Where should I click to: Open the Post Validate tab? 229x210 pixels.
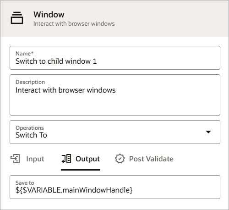[x=144, y=159]
